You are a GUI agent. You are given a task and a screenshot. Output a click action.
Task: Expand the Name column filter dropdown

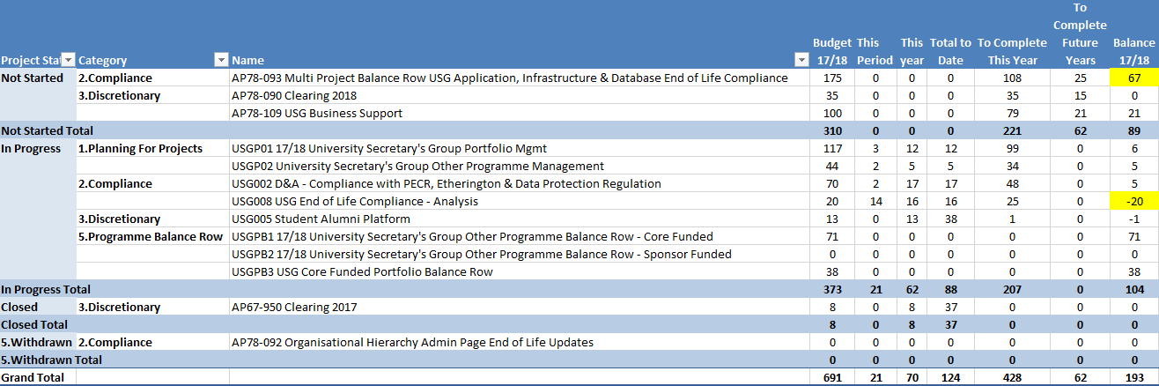click(x=801, y=60)
